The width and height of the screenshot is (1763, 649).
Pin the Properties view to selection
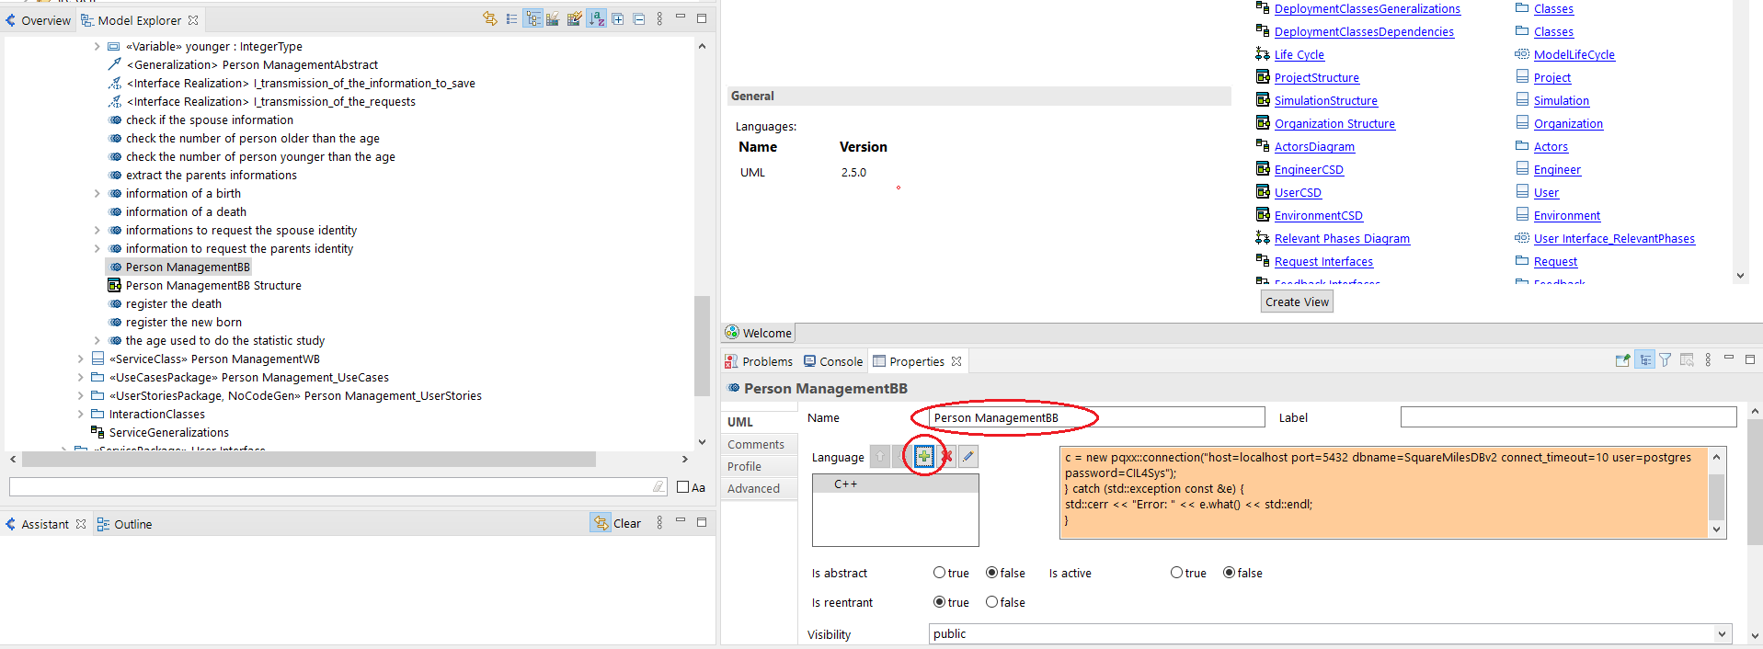(1623, 360)
